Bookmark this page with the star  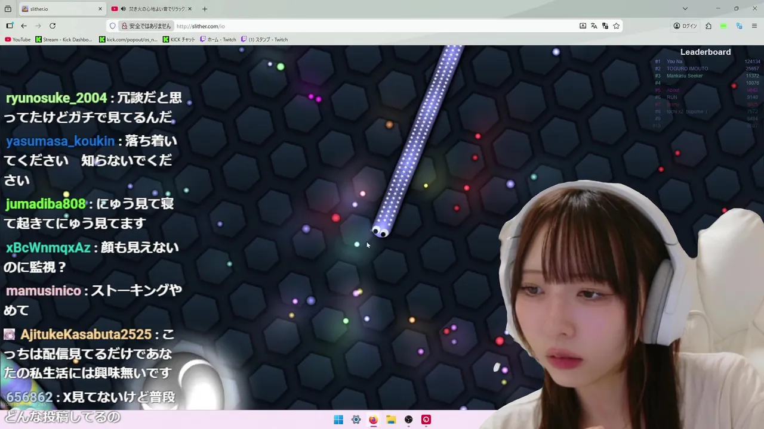617,26
